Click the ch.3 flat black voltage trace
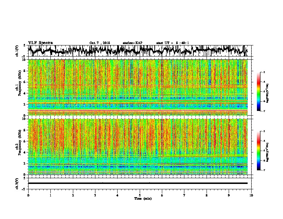 pyautogui.click(x=138, y=183)
